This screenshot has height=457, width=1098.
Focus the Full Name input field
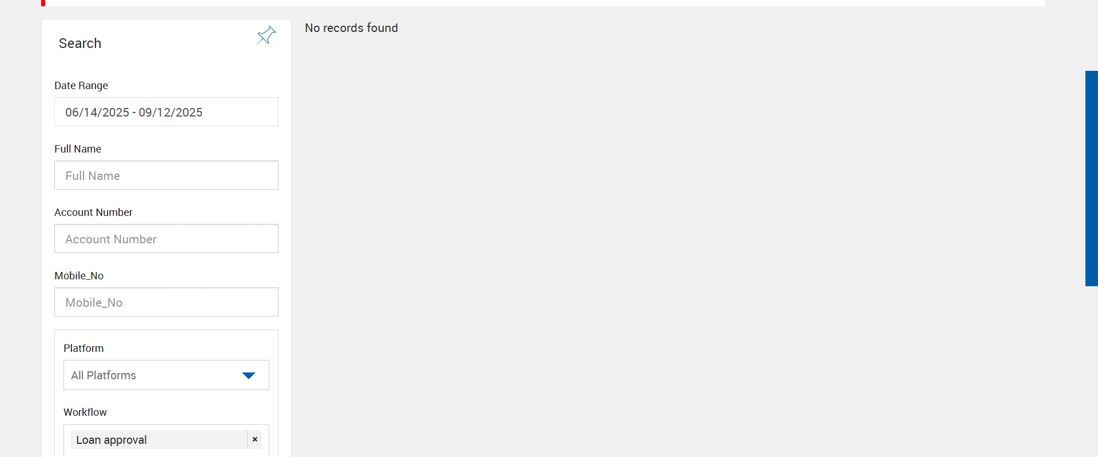[166, 175]
